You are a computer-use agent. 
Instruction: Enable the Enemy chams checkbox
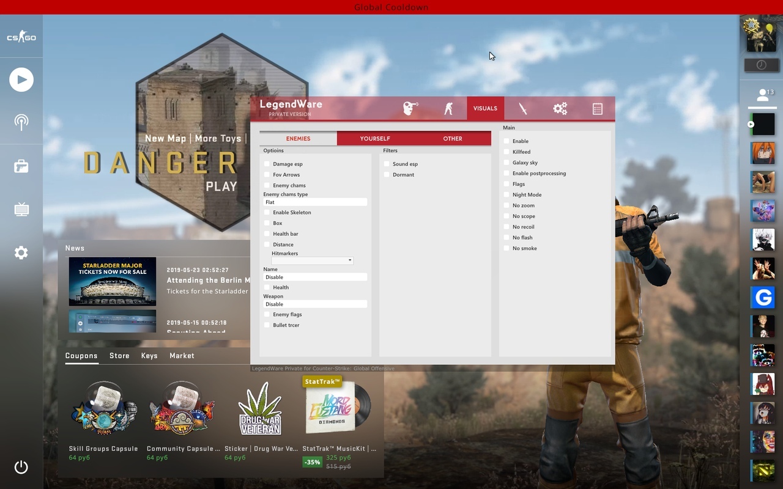point(267,185)
